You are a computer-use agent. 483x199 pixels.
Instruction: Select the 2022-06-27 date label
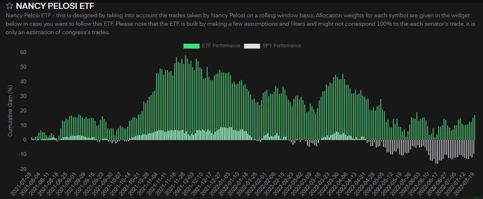point(438,185)
